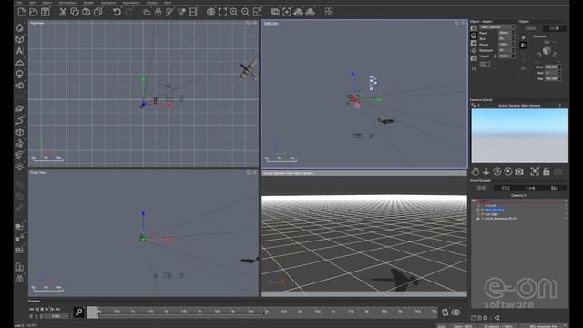Click the timeline go-to-start button
Image resolution: width=583 pixels, height=328 pixels.
(x=31, y=309)
